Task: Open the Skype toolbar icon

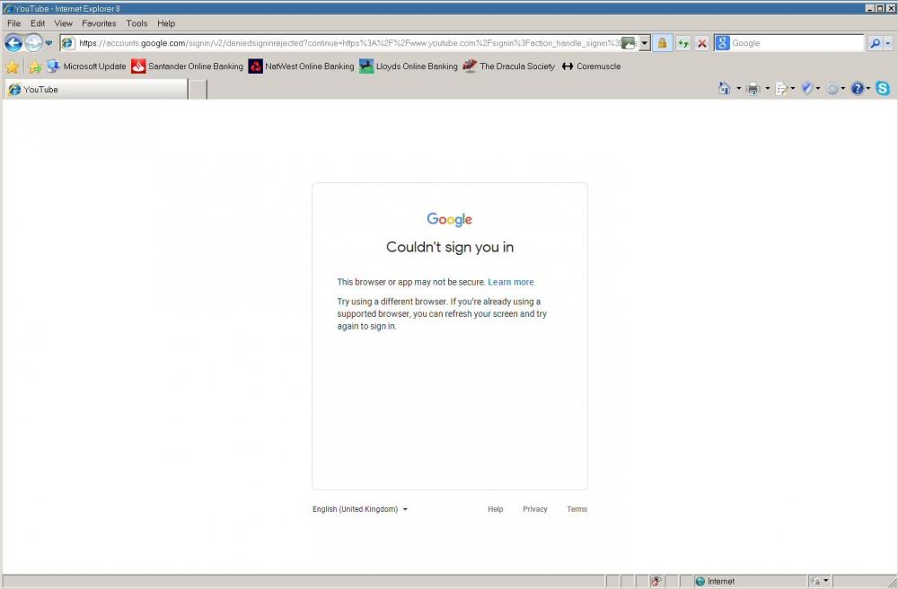Action: pos(883,88)
